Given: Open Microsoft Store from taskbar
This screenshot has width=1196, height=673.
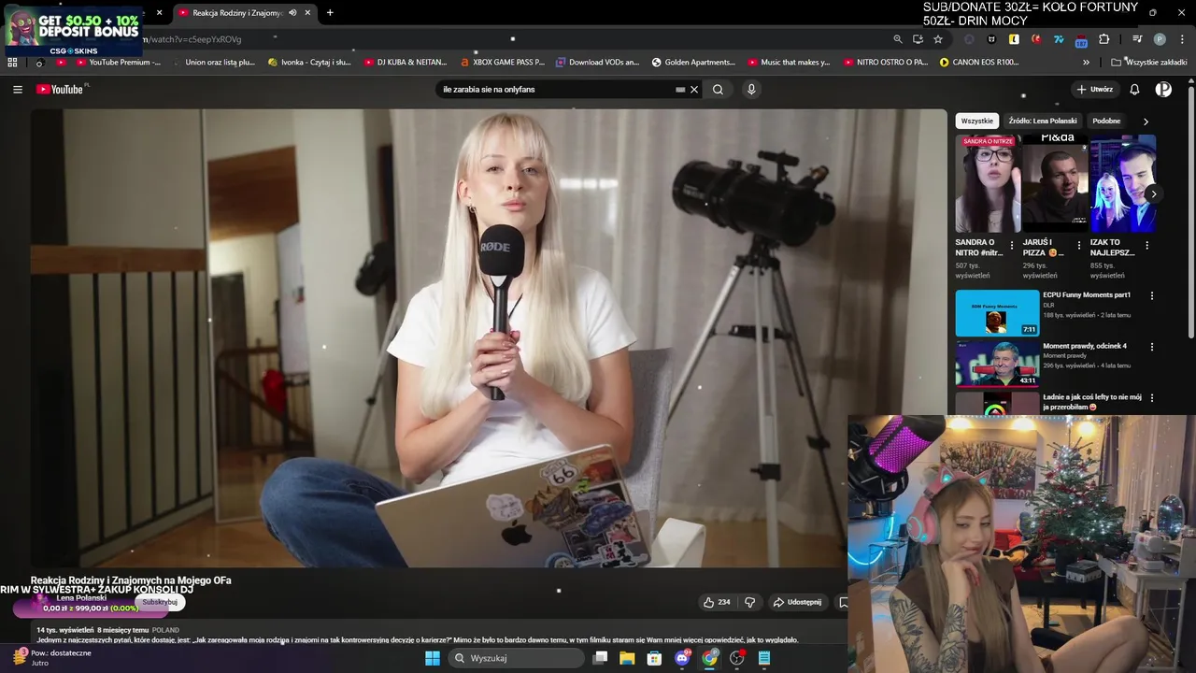Looking at the screenshot, I should click(x=654, y=658).
